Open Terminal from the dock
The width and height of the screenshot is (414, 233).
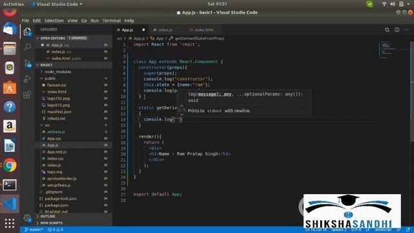(10, 185)
